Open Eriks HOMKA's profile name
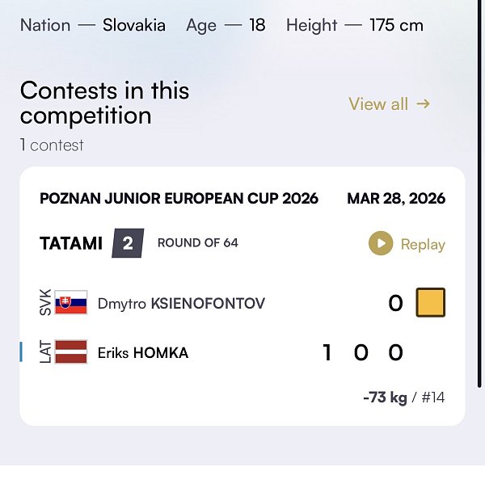485x488 pixels. tap(143, 353)
